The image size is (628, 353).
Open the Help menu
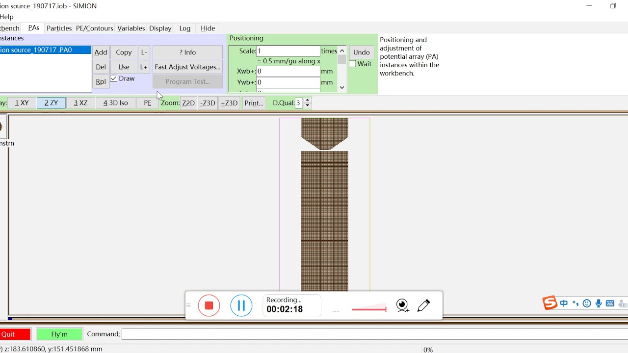pyautogui.click(x=7, y=17)
